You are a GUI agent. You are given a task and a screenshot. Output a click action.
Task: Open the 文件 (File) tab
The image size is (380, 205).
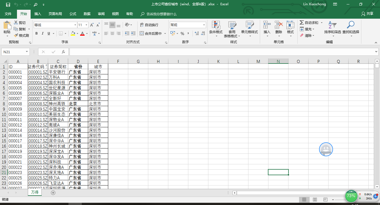[8, 14]
